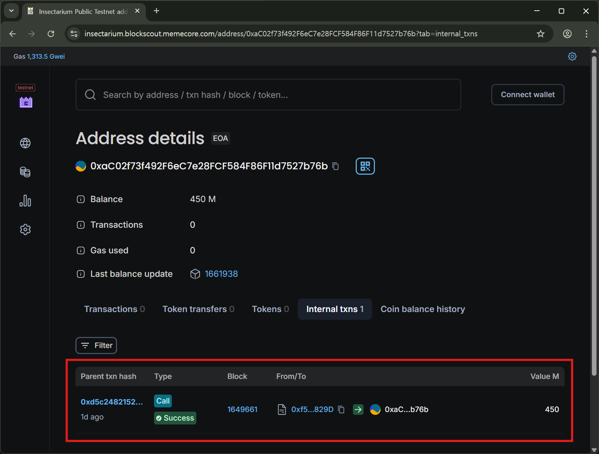Open the Chrome three-dot menu

(586, 34)
